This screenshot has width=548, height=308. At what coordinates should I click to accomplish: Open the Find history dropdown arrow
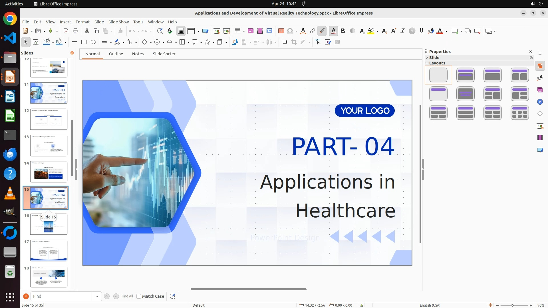(97, 296)
